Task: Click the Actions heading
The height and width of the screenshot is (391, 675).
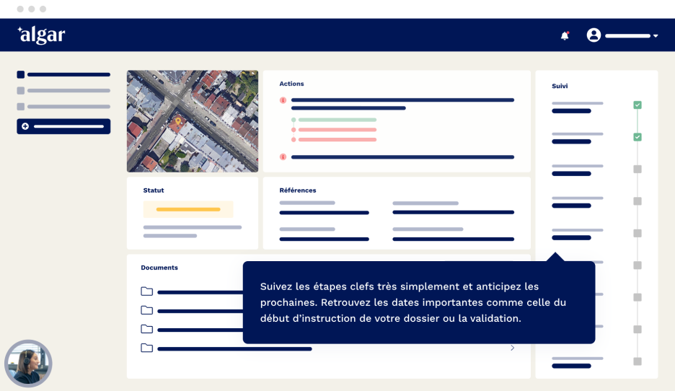Action: pos(291,84)
